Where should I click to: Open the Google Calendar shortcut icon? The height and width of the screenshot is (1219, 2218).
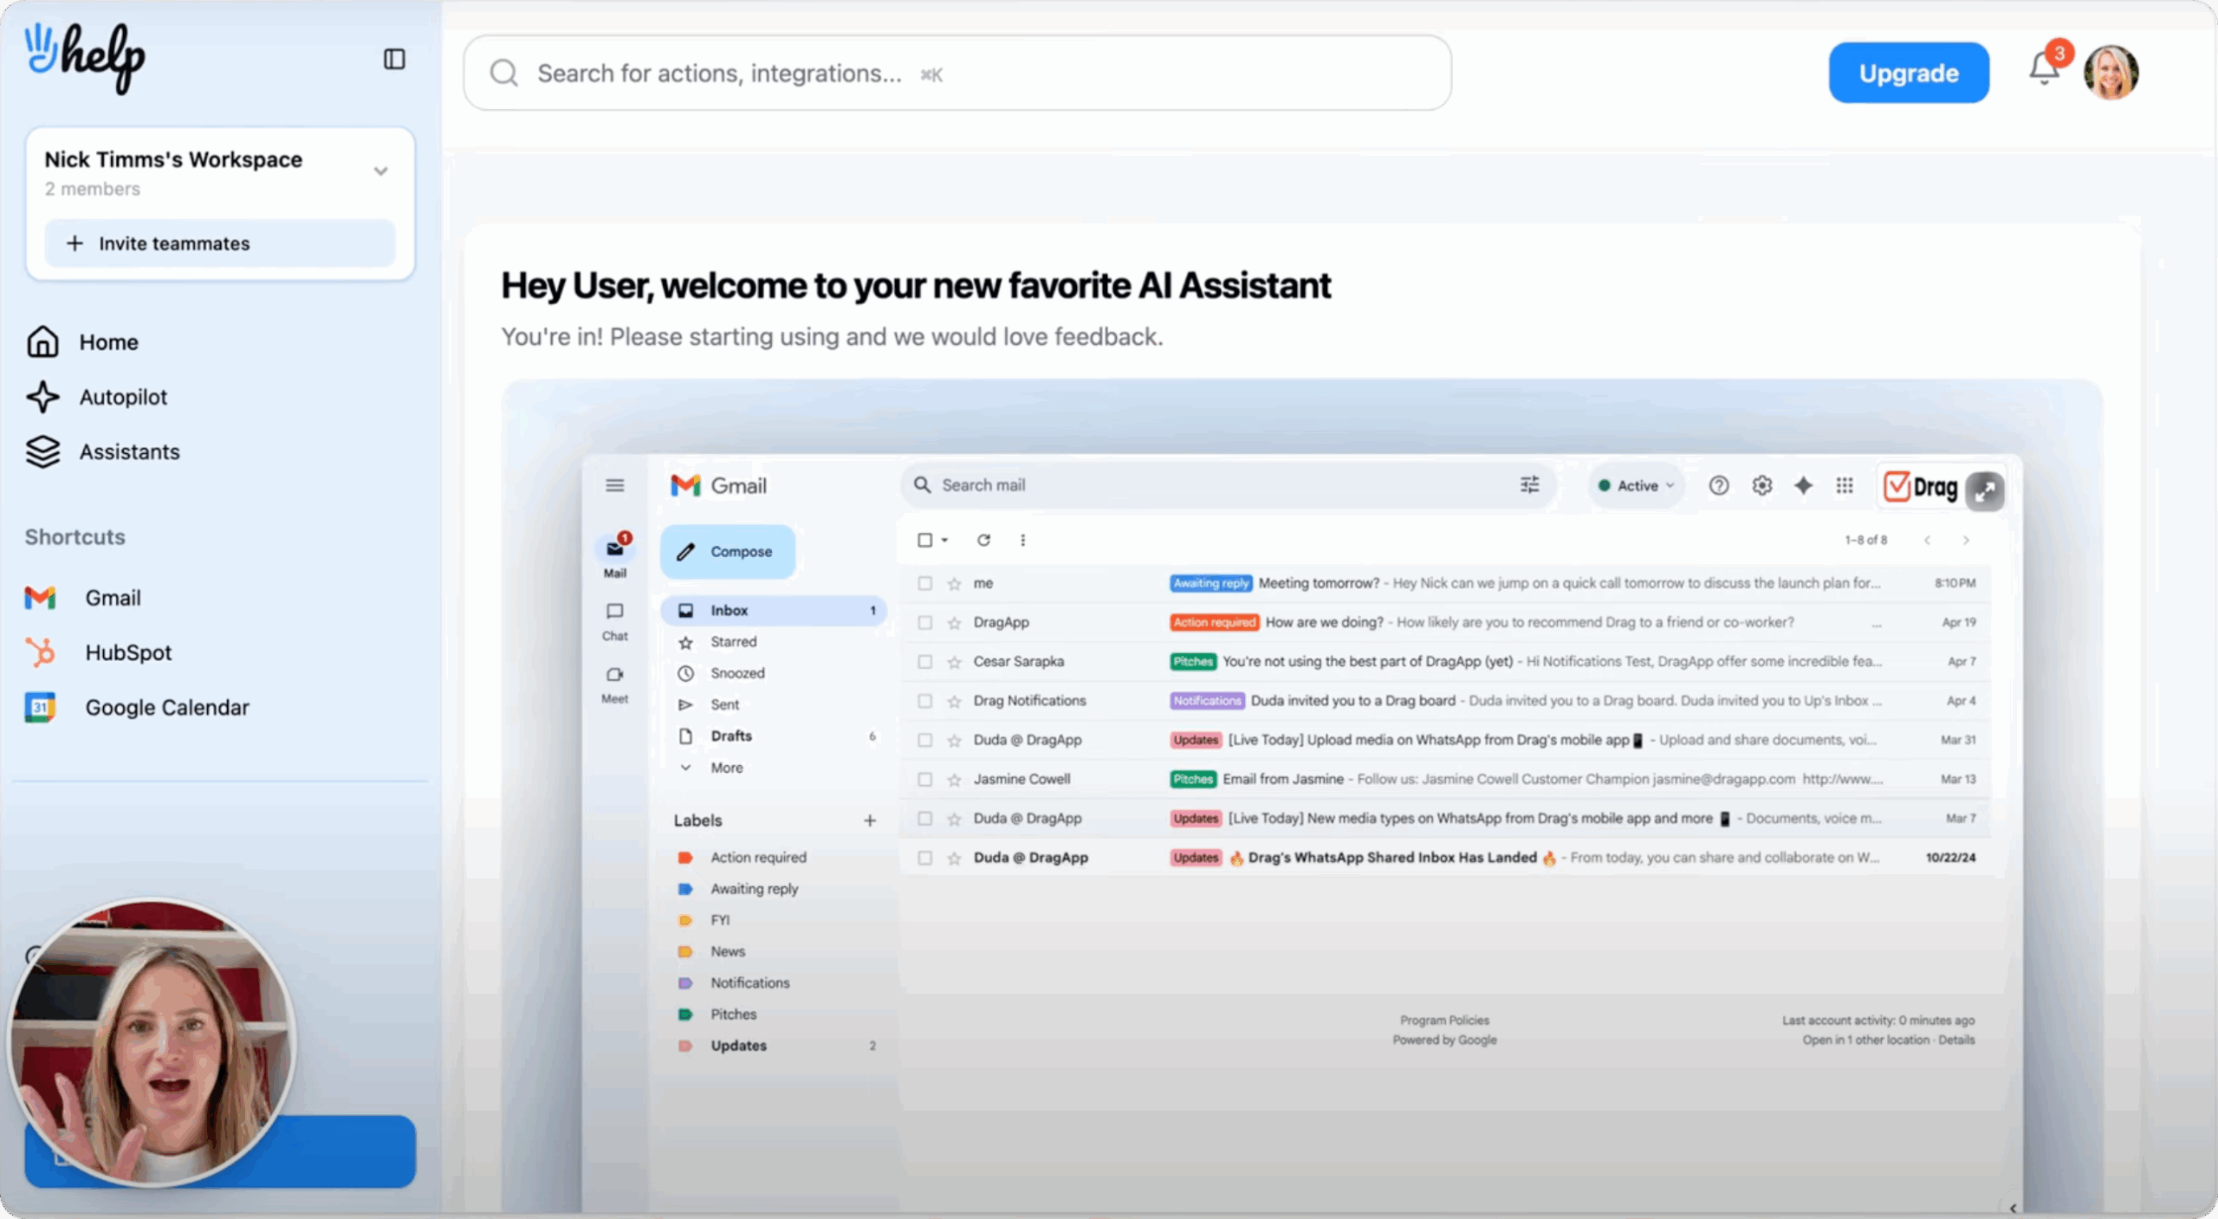click(40, 707)
